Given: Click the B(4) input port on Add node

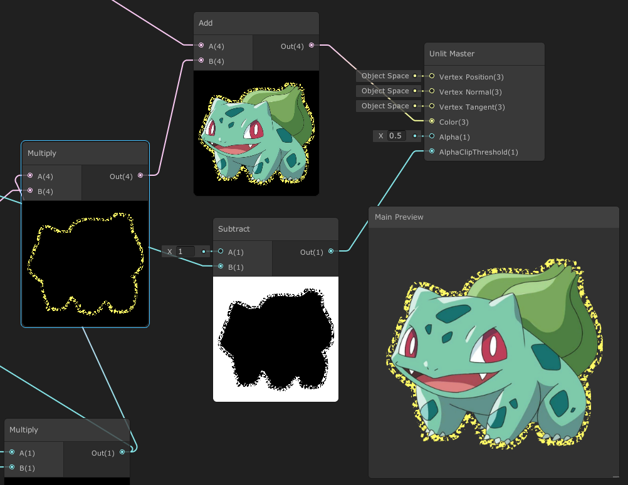Looking at the screenshot, I should pyautogui.click(x=201, y=60).
